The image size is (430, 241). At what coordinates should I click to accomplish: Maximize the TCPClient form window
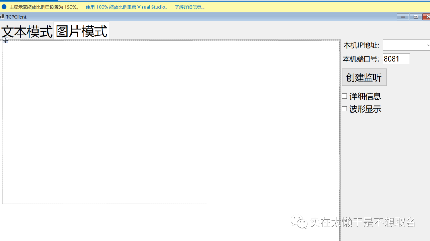pos(415,17)
